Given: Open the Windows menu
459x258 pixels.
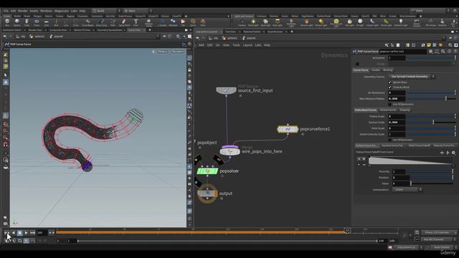Looking at the screenshot, I should pos(46,11).
